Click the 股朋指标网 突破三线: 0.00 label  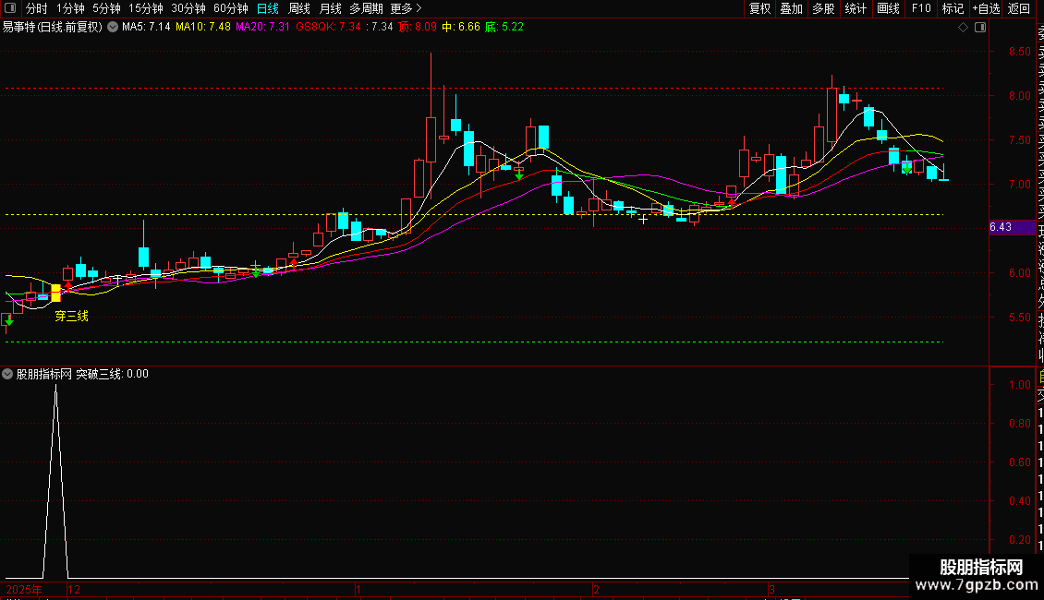coord(82,374)
